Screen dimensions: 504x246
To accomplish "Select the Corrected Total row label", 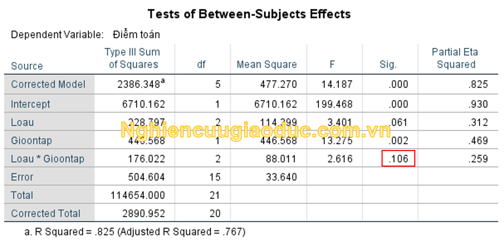I will pos(45,213).
